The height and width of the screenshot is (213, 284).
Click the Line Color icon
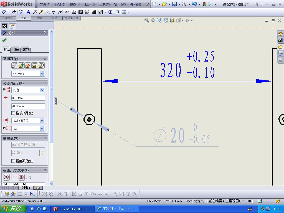coord(13,194)
